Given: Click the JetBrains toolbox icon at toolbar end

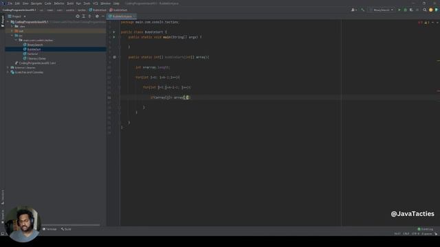Looking at the screenshot, I should 437,10.
